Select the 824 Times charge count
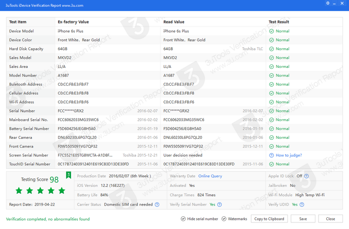The height and width of the screenshot is (229, 349). [206, 195]
